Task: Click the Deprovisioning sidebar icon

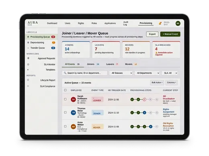Action: [x=28, y=43]
